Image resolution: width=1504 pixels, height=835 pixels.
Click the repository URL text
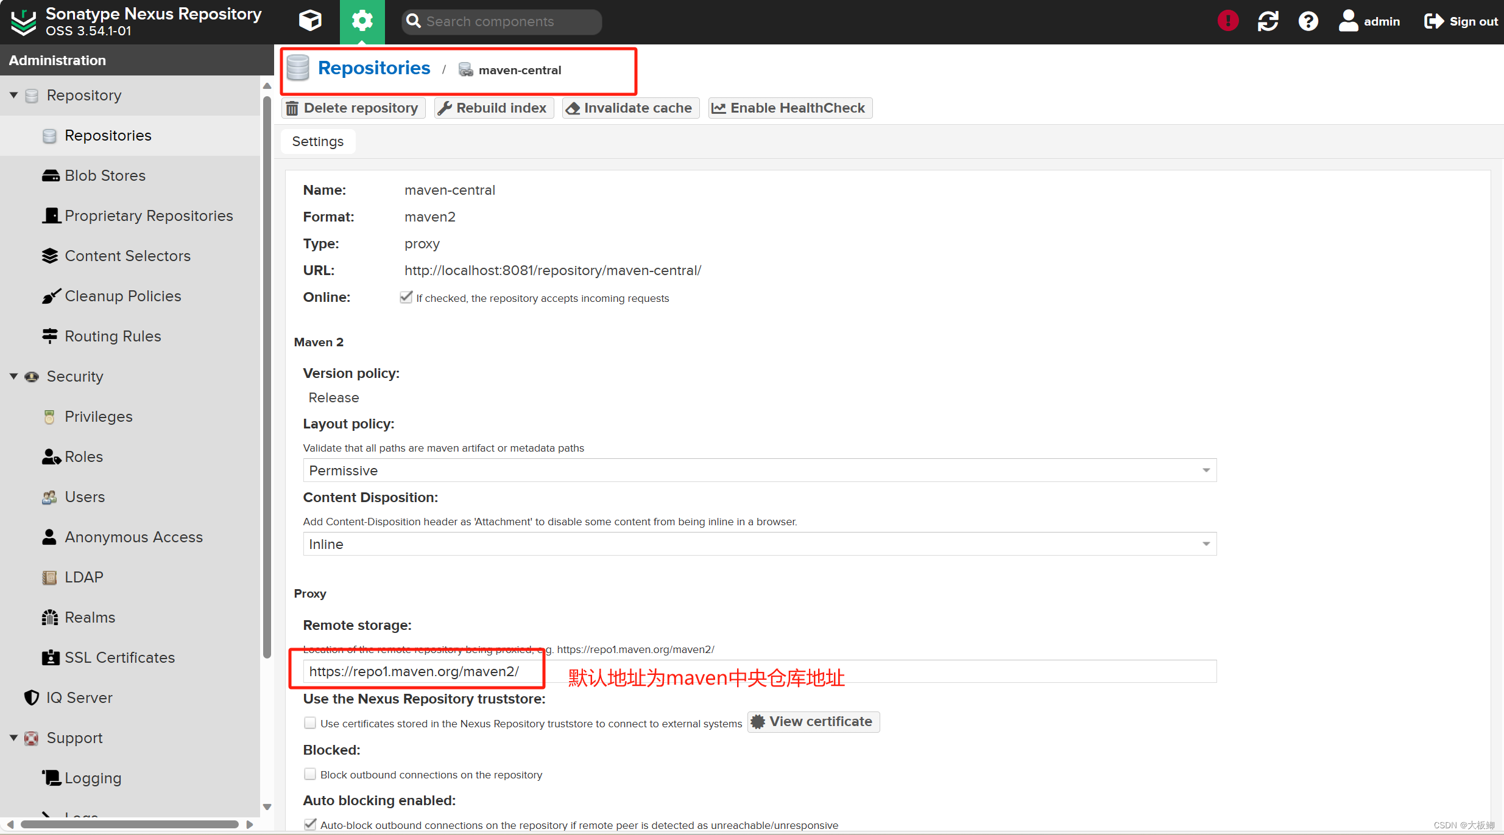553,270
